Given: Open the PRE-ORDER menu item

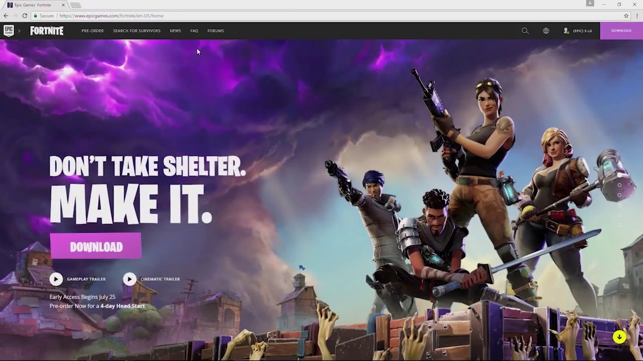Looking at the screenshot, I should [92, 31].
